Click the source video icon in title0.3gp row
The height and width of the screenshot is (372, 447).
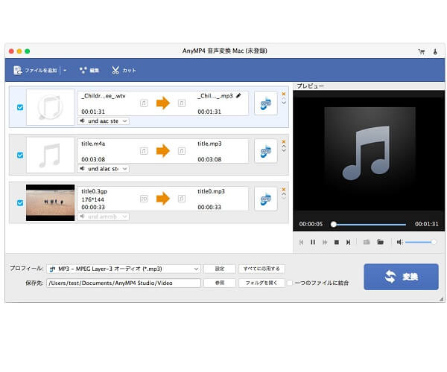[144, 199]
